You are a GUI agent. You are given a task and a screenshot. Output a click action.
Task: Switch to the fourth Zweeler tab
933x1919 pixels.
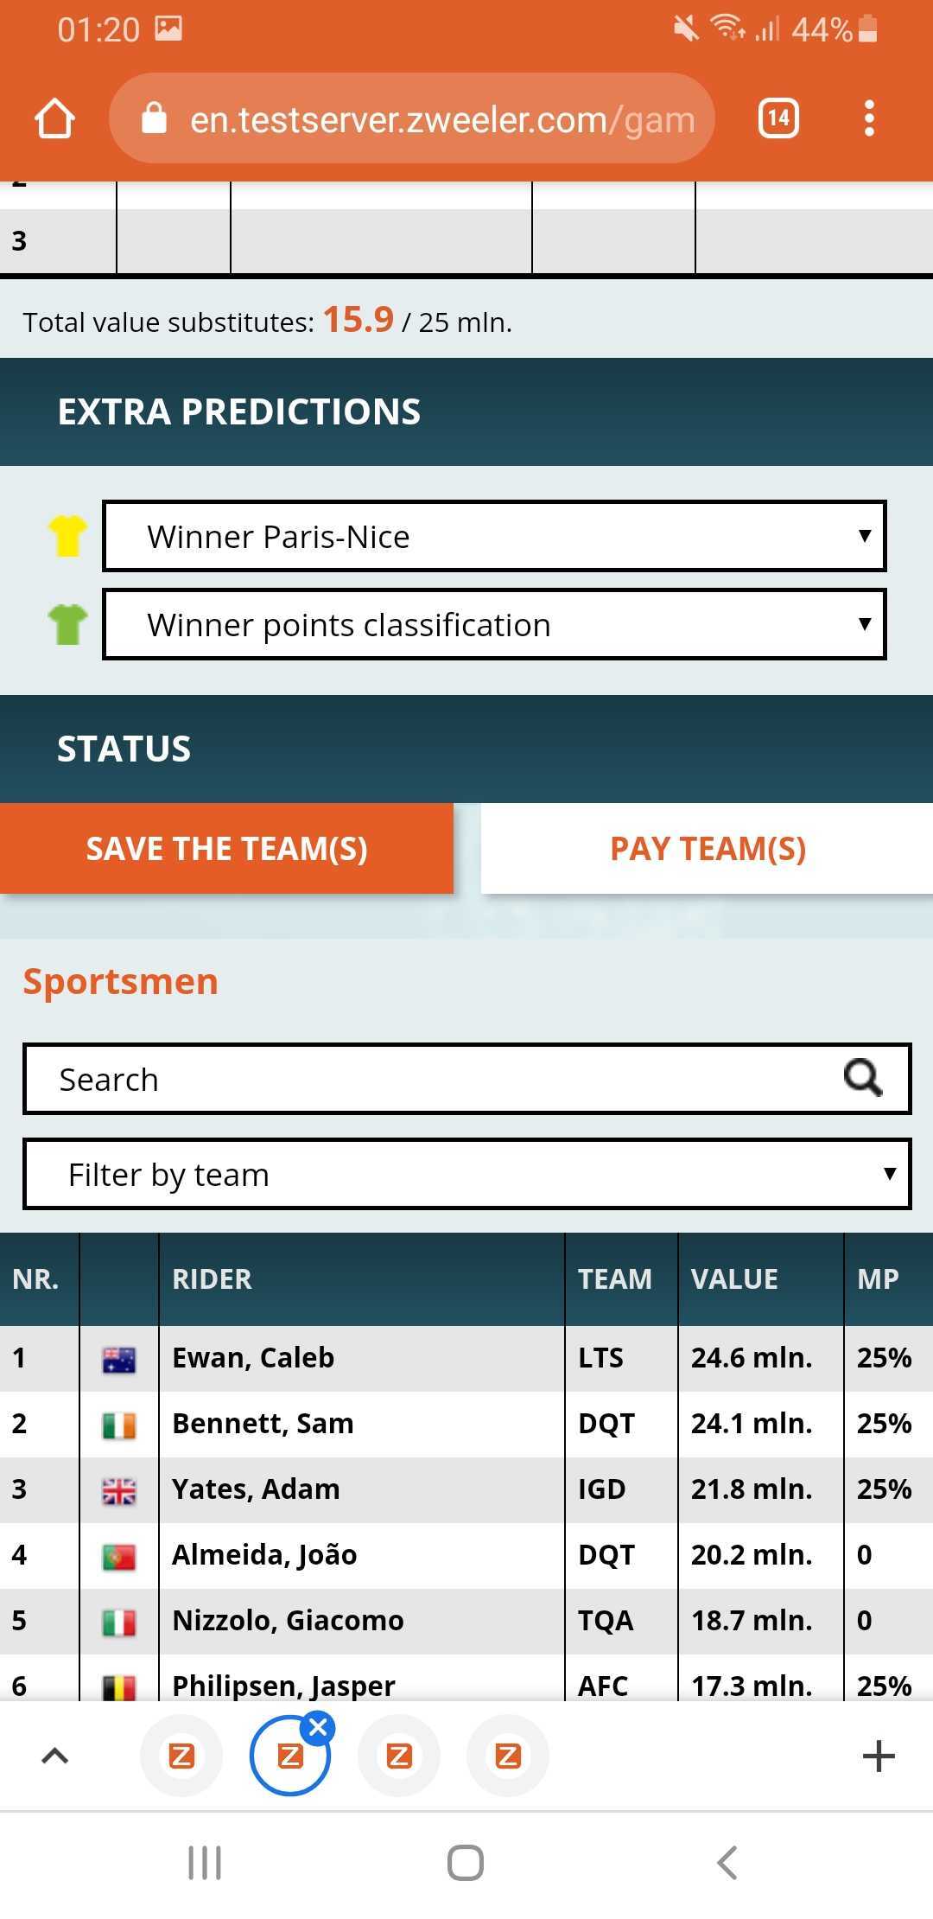[508, 1756]
